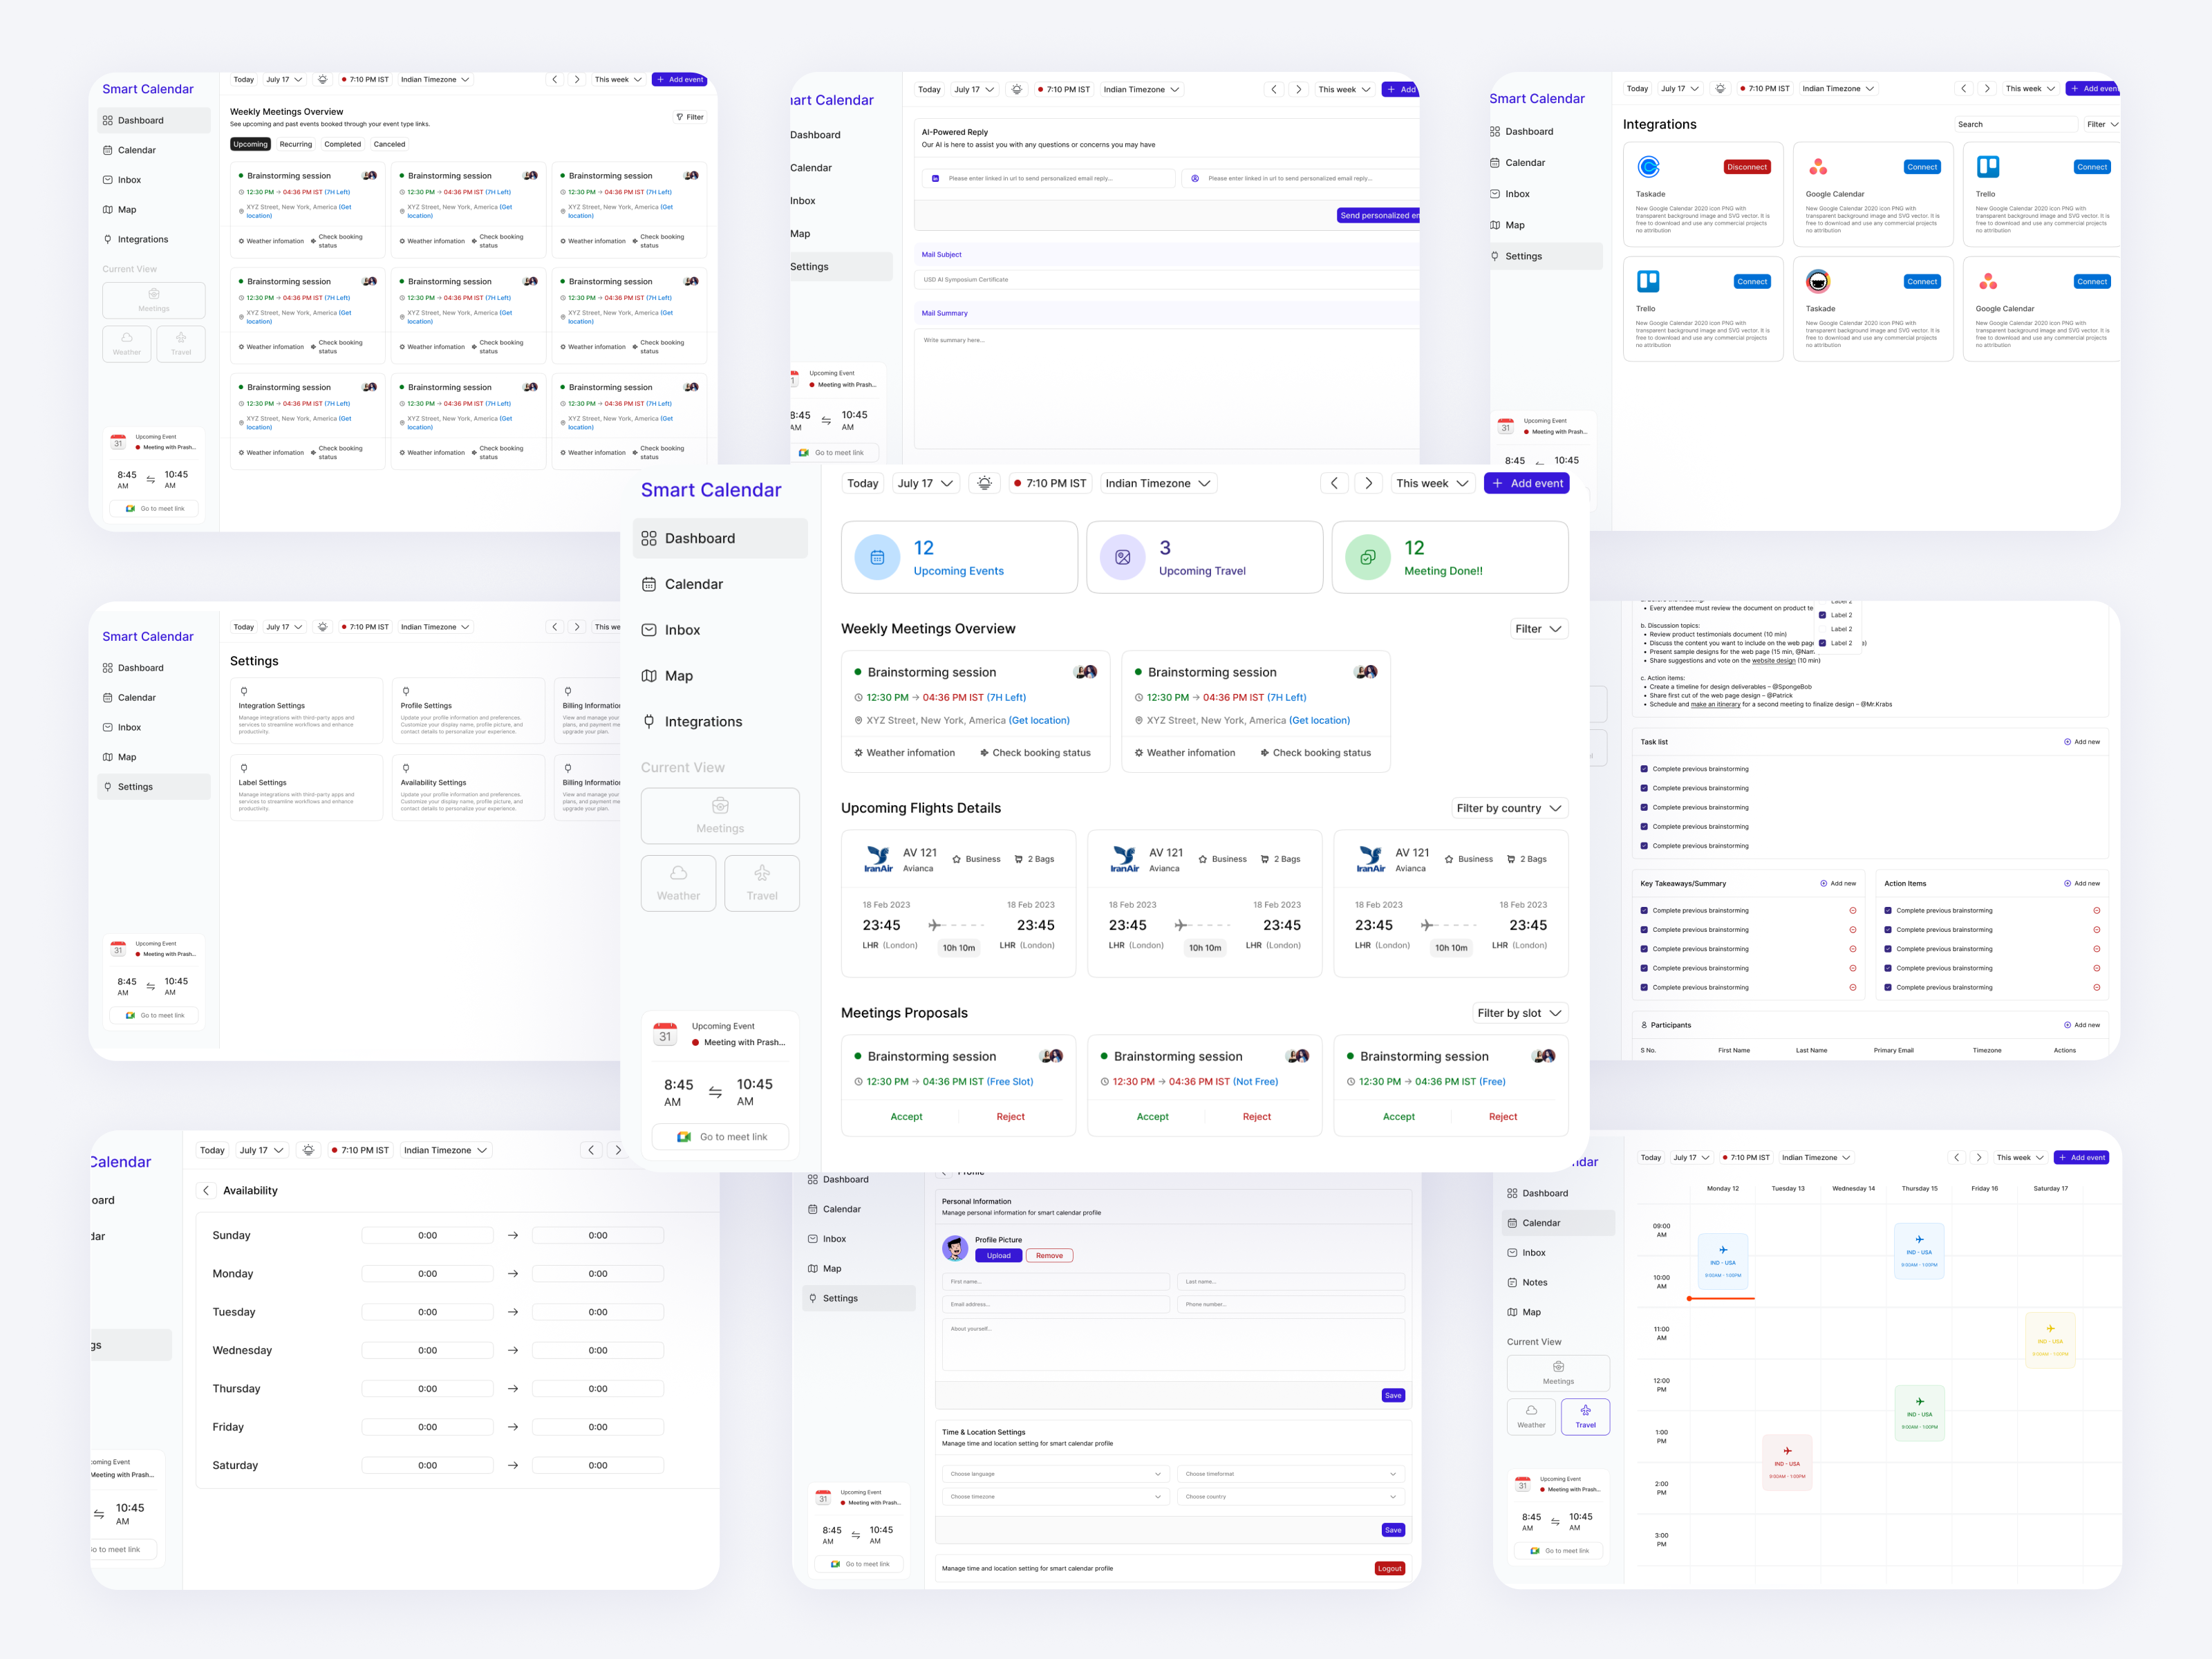
Task: Expand Filter by slot dropdown
Action: pyautogui.click(x=1519, y=1013)
